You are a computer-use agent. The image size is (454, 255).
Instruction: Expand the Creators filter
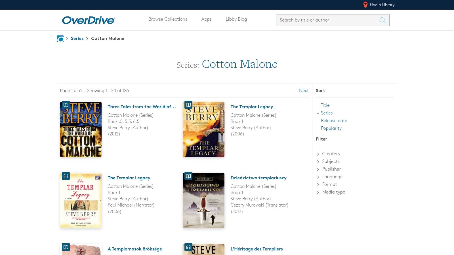[x=331, y=154]
